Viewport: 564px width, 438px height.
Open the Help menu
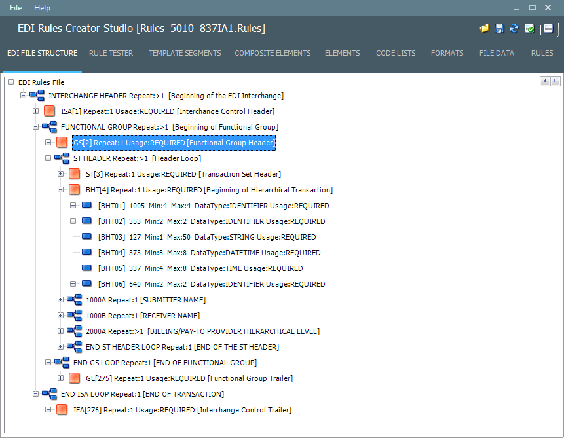click(42, 8)
